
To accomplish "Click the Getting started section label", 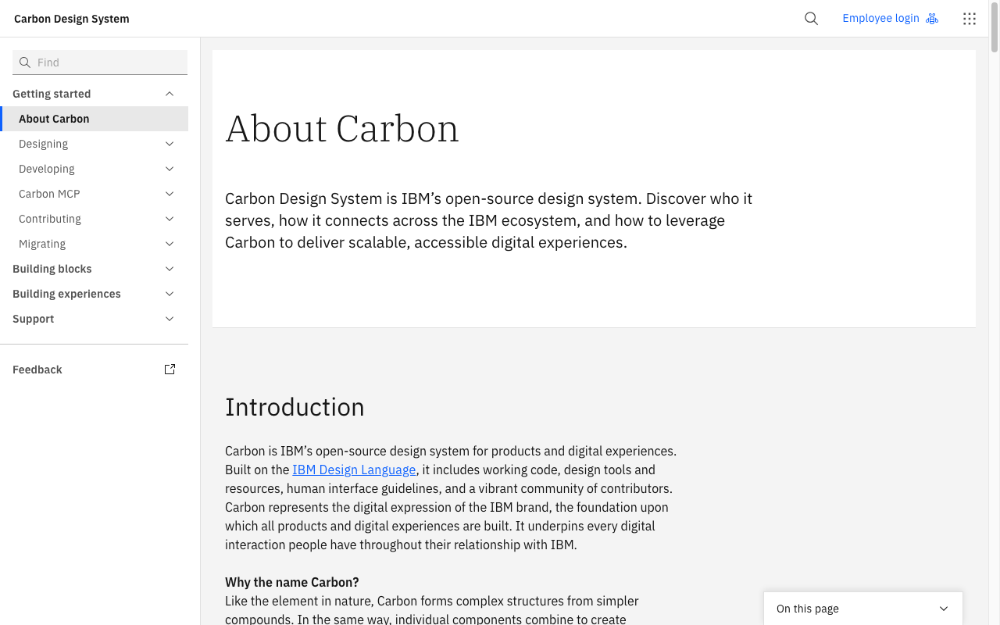I will [52, 94].
